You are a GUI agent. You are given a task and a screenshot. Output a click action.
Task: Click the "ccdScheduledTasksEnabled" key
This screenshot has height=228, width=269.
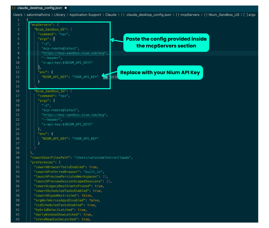pos(59,205)
